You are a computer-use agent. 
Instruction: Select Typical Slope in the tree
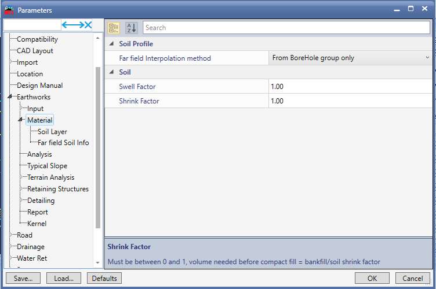[x=48, y=166]
